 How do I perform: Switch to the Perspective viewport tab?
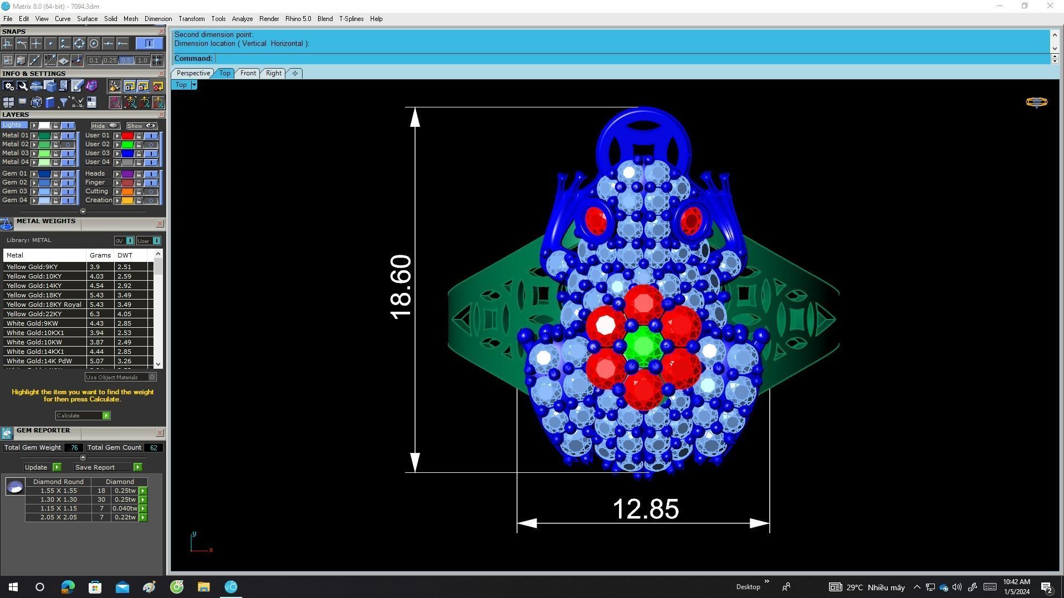[x=193, y=73]
